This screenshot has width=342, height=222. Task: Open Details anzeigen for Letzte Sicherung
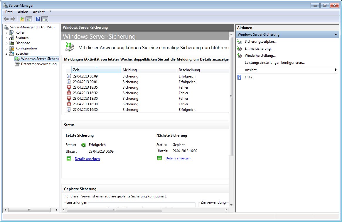tap(87, 159)
